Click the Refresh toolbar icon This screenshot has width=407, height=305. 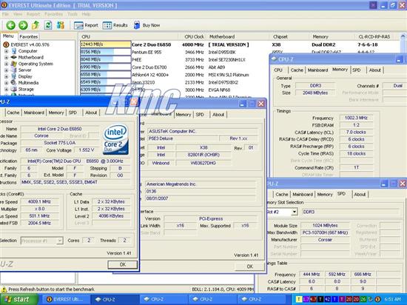point(48,25)
